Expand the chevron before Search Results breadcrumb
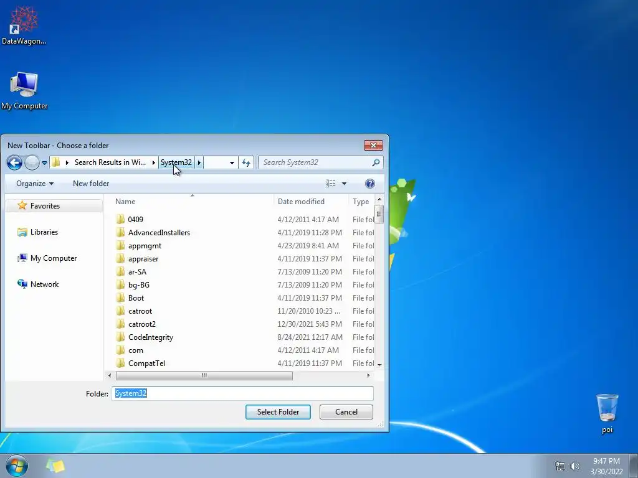Screen dimensions: 638x478 click(67, 162)
